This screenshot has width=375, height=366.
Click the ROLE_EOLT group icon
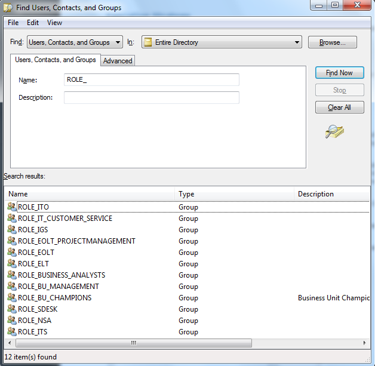tap(11, 252)
